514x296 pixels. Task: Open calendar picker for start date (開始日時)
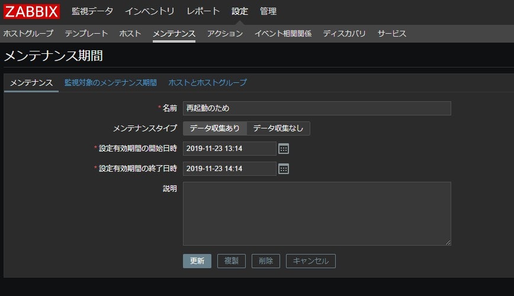tap(284, 149)
